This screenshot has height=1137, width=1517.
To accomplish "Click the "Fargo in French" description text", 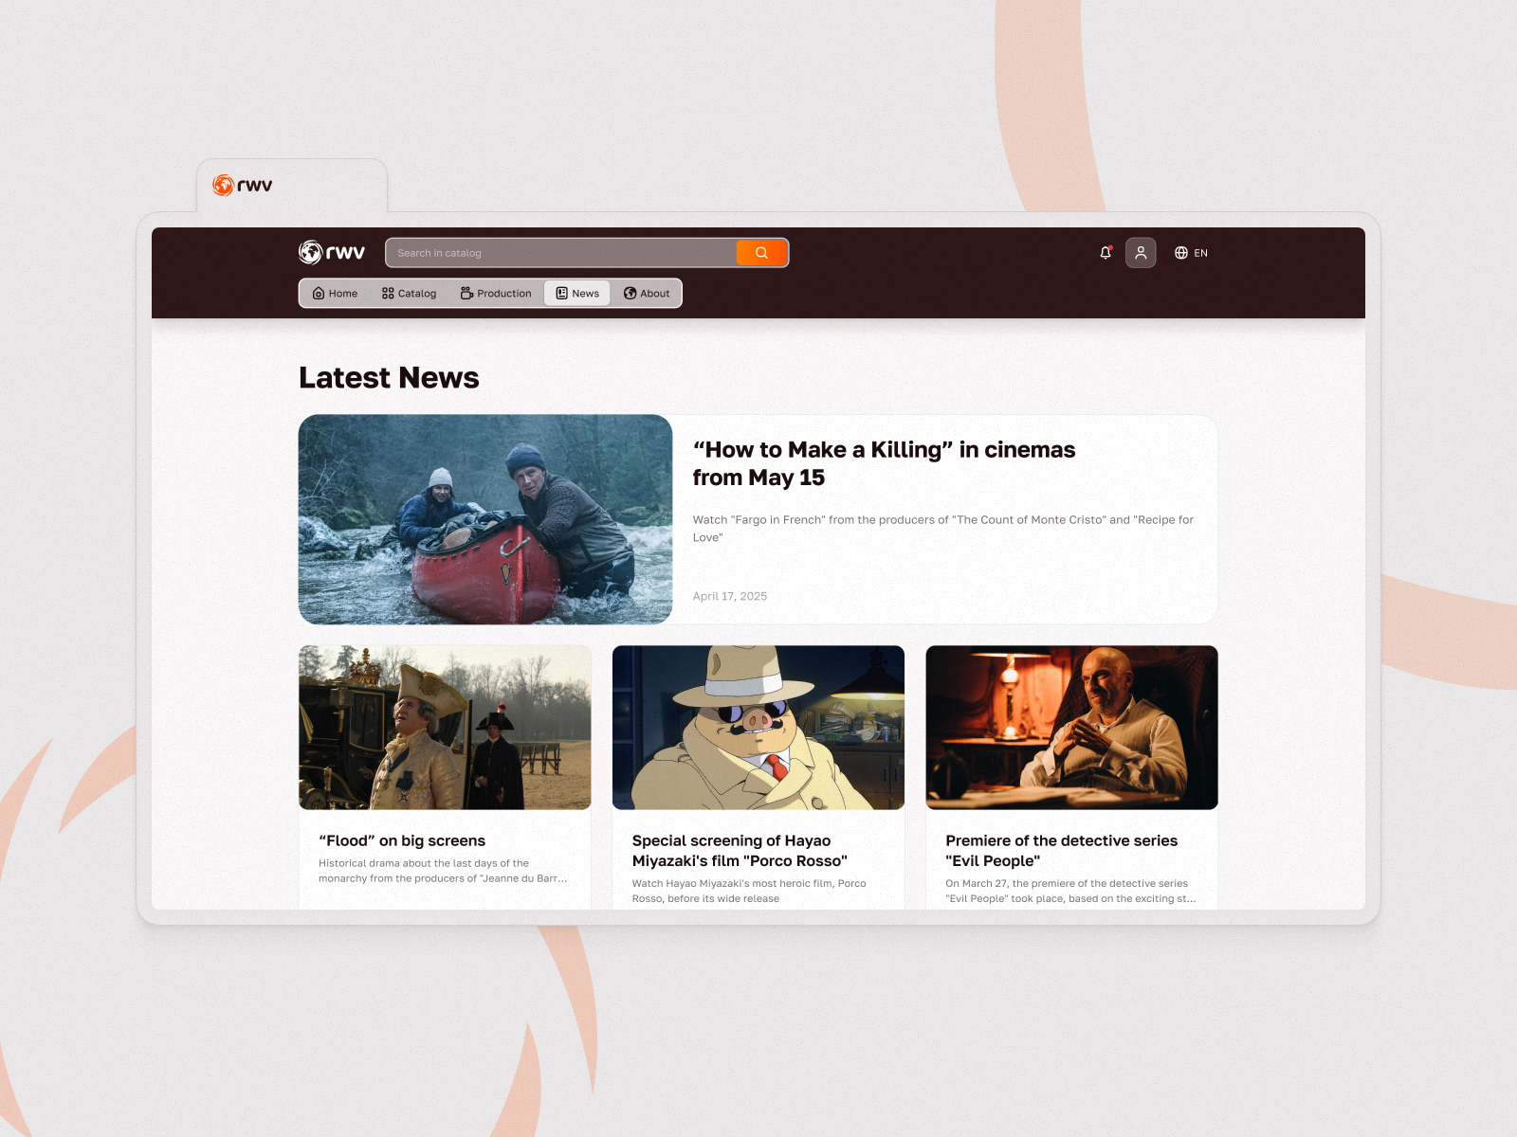I will pyautogui.click(x=942, y=529).
